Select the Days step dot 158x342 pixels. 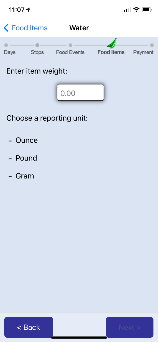pyautogui.click(x=6, y=45)
